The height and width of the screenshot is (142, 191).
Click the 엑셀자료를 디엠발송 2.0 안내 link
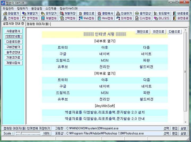105,119
